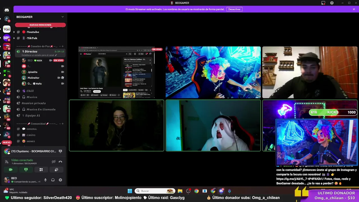
Task: Open the -TikTok text channel
Action: (x=40, y=38)
